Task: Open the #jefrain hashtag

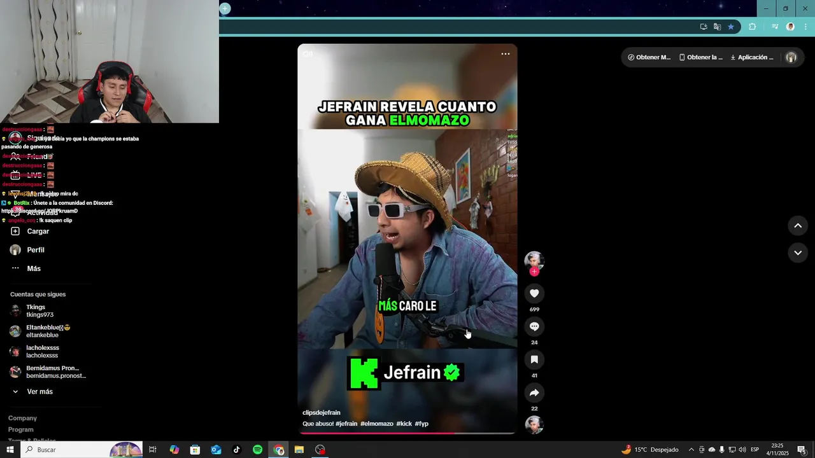Action: 346,424
